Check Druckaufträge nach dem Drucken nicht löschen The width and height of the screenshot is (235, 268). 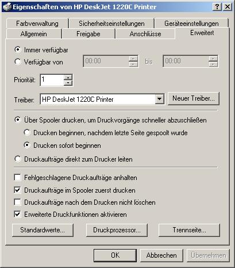coord(18,202)
